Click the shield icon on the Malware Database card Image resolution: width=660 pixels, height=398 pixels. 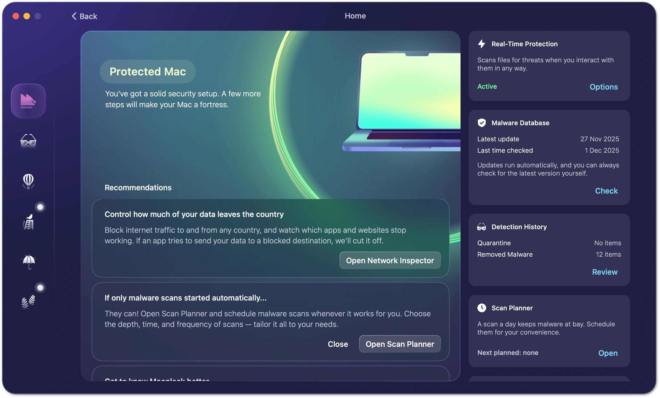click(x=482, y=123)
